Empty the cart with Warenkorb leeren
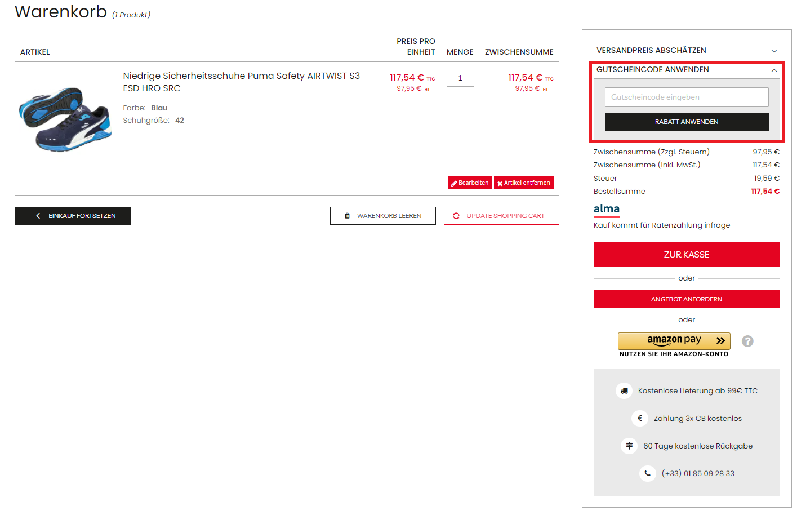Image resolution: width=797 pixels, height=515 pixels. 383,216
